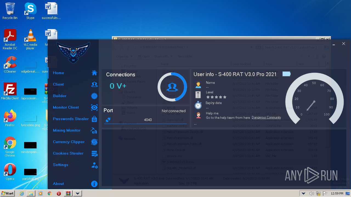Close the S-400 RAT window
This screenshot has width=351, height=197.
[343, 44]
